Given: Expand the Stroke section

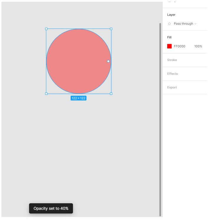Looking at the screenshot, I should click(x=172, y=60).
